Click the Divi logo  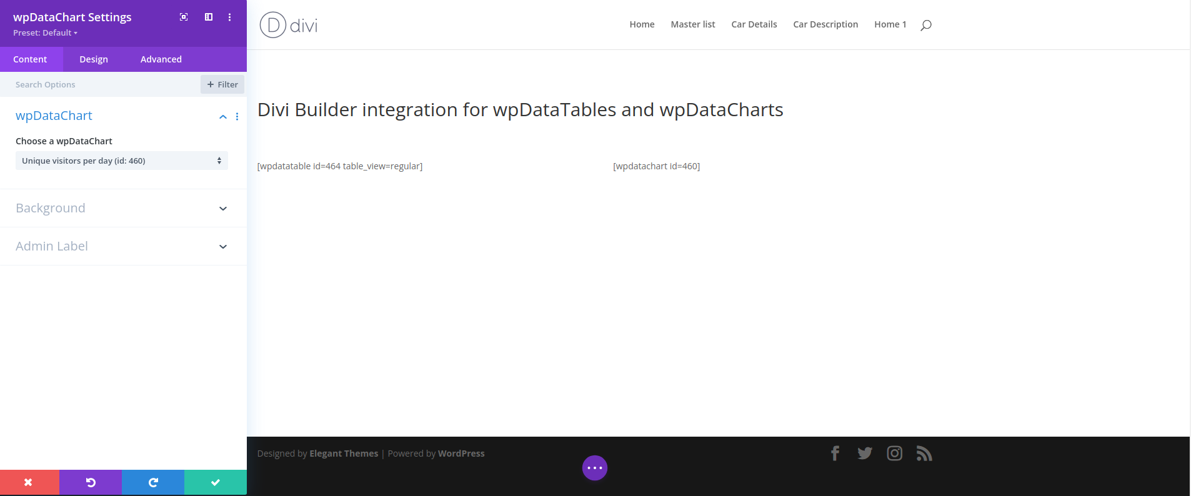pyautogui.click(x=289, y=25)
